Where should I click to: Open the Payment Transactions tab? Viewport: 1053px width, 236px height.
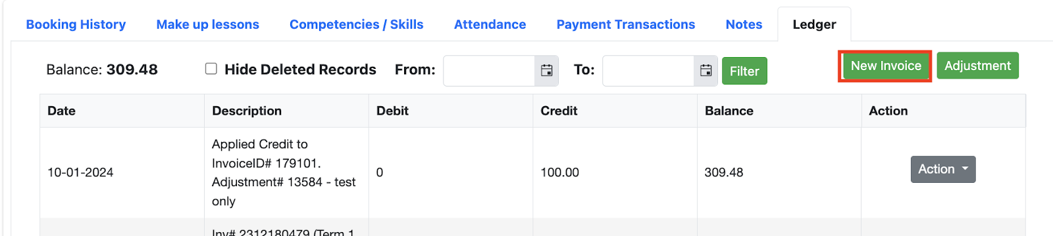click(x=625, y=24)
